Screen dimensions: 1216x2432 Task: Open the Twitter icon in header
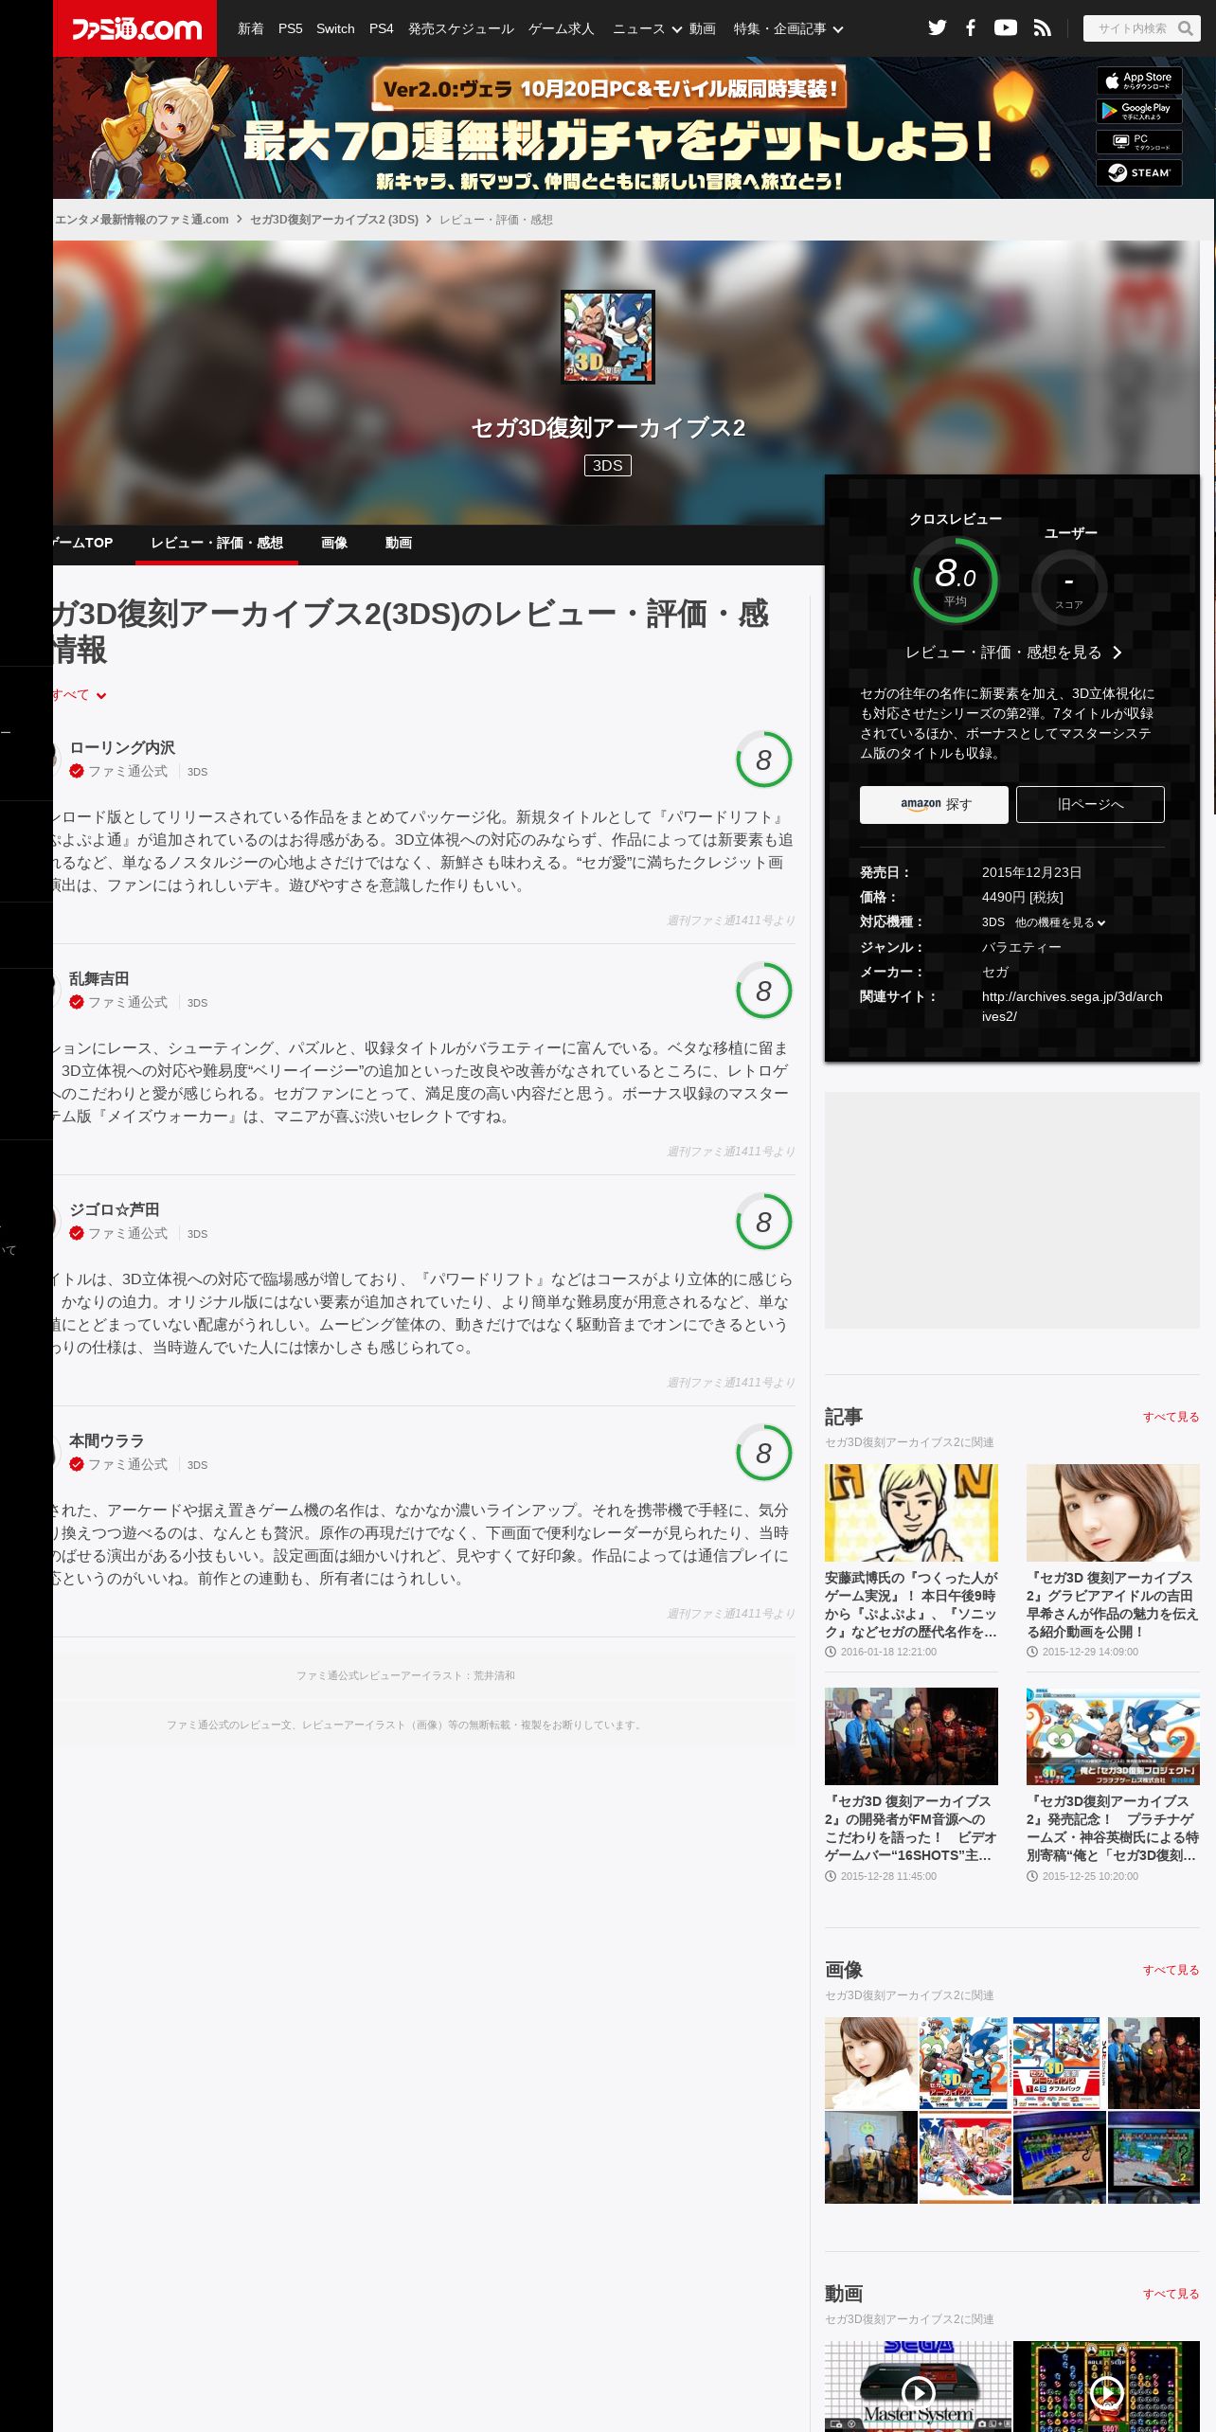937,28
